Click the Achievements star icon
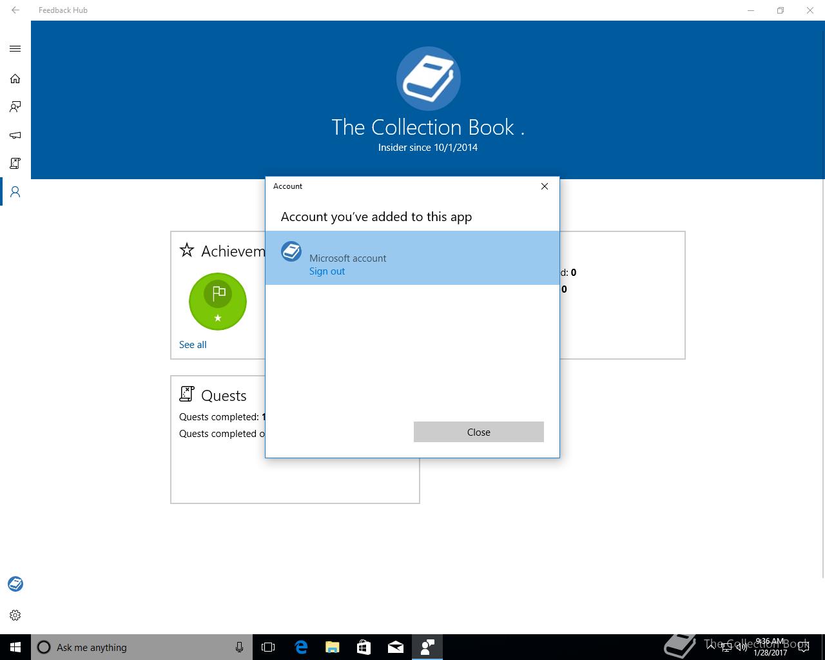 (x=187, y=250)
